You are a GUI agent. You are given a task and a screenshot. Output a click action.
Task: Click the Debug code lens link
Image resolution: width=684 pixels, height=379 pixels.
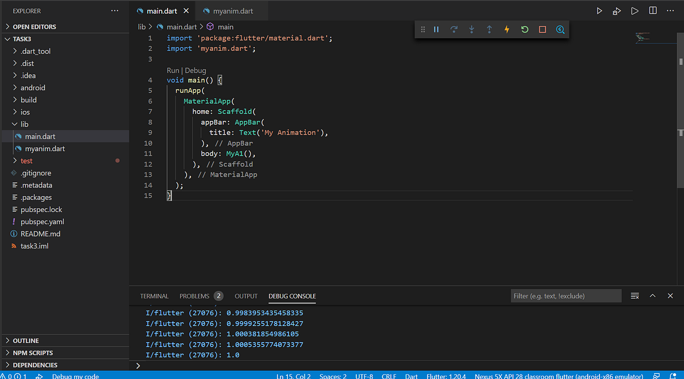click(196, 71)
